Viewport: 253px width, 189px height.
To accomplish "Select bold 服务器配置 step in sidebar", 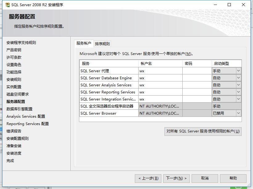I will pyautogui.click(x=16, y=102).
